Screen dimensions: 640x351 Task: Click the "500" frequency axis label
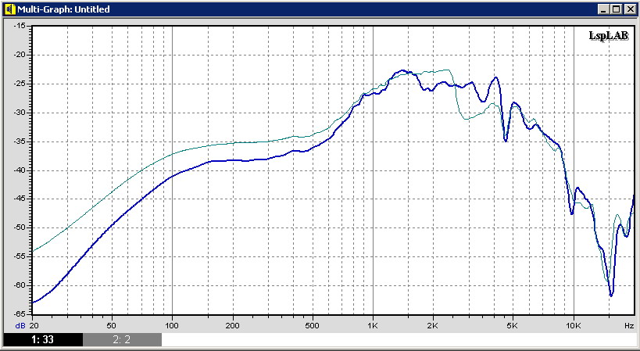pos(313,325)
